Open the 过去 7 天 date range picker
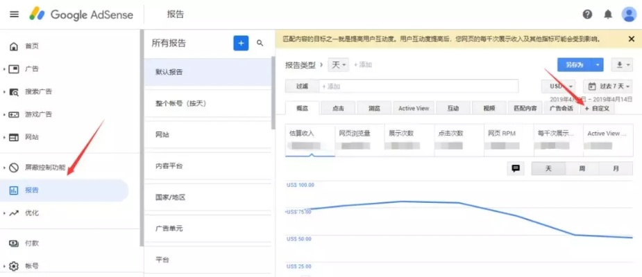 pyautogui.click(x=608, y=86)
